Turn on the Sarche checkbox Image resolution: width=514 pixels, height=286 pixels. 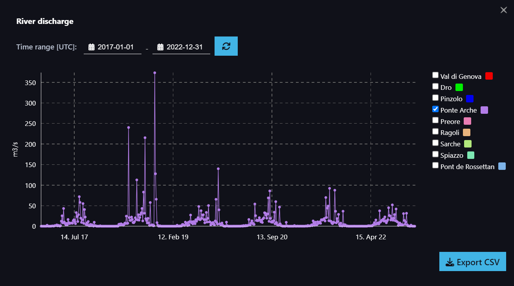435,142
